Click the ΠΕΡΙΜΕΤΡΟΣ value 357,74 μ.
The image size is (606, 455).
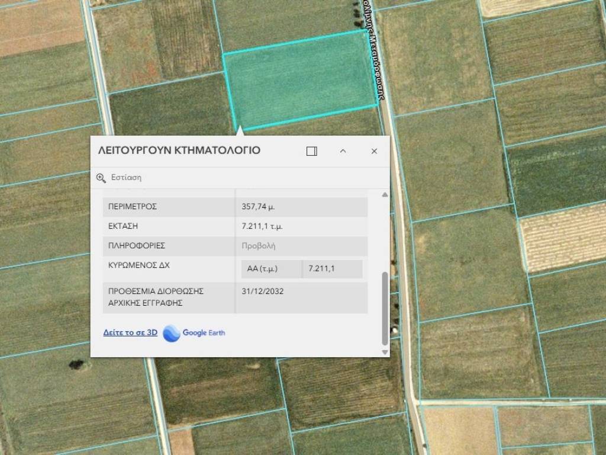point(258,207)
